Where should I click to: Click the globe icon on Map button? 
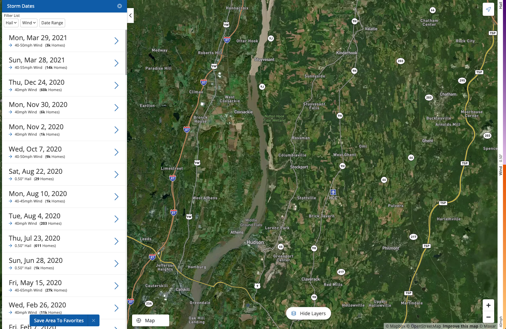point(139,321)
